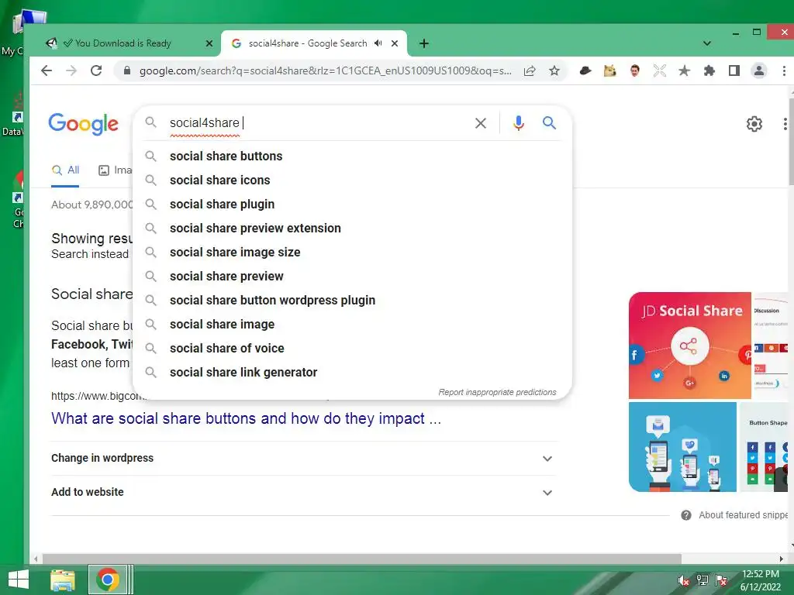Go back to previous page
The width and height of the screenshot is (794, 595).
[x=47, y=71]
